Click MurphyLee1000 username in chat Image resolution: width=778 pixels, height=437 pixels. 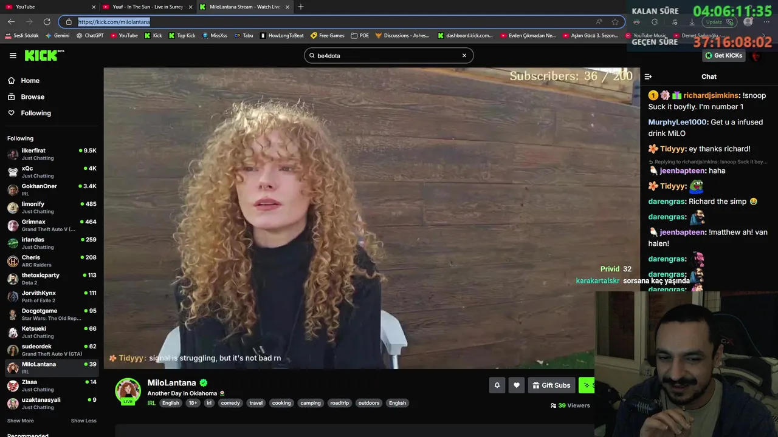click(x=677, y=122)
